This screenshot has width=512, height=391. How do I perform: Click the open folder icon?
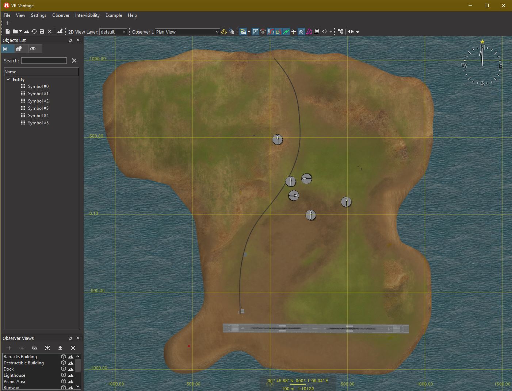15,32
